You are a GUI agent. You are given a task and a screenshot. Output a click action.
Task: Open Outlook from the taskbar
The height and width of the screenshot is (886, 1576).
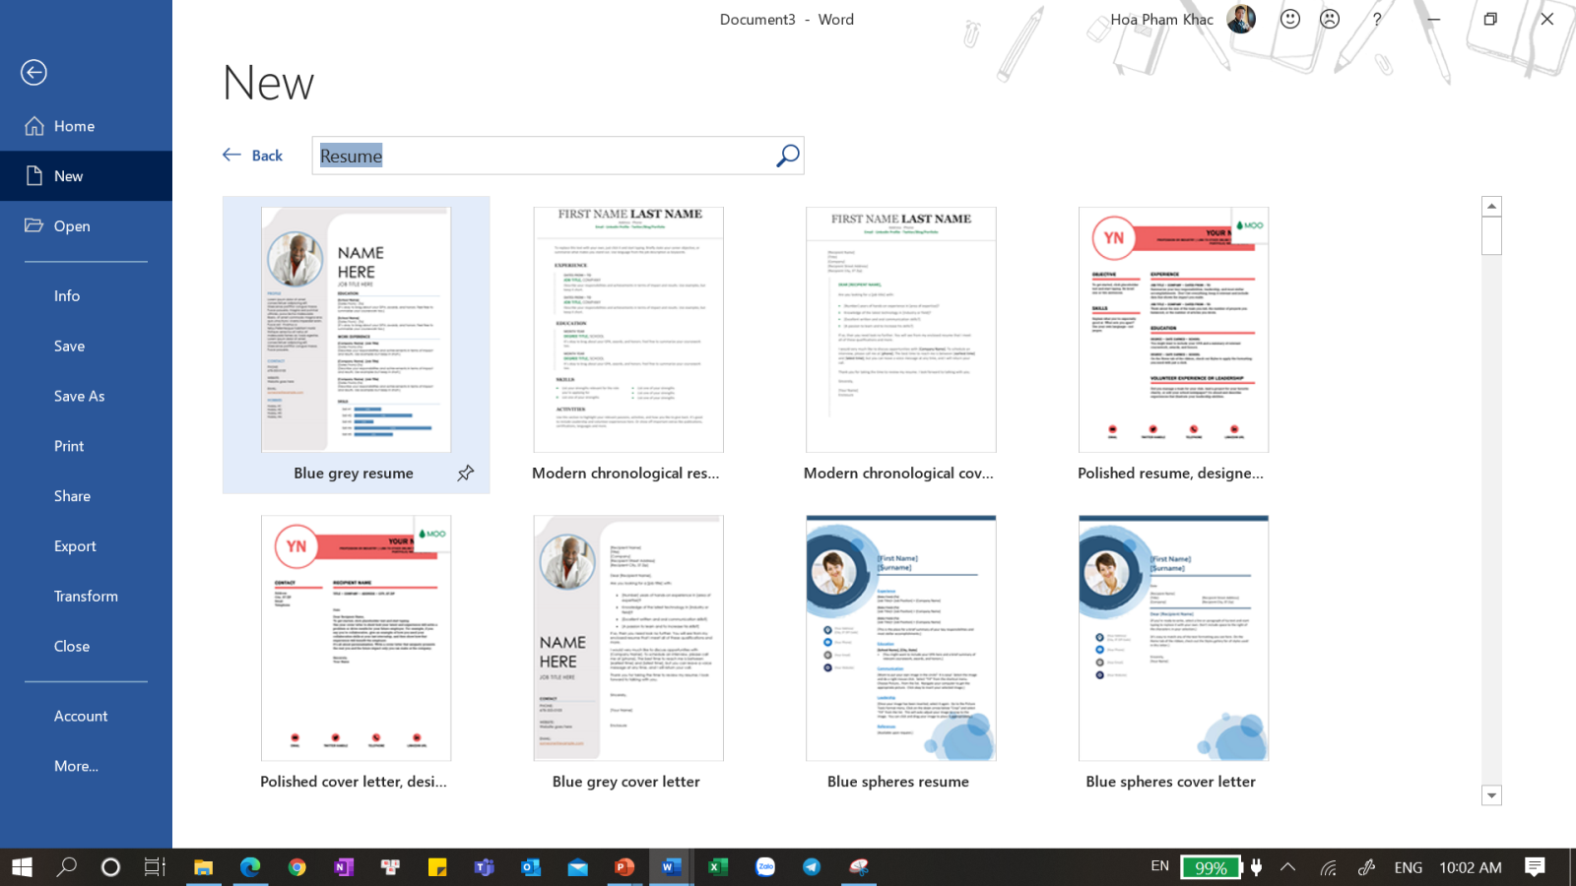(x=531, y=867)
